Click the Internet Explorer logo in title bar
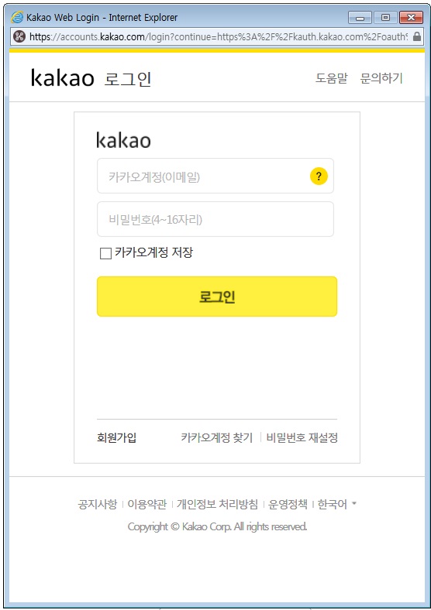431x610 pixels. (17, 17)
